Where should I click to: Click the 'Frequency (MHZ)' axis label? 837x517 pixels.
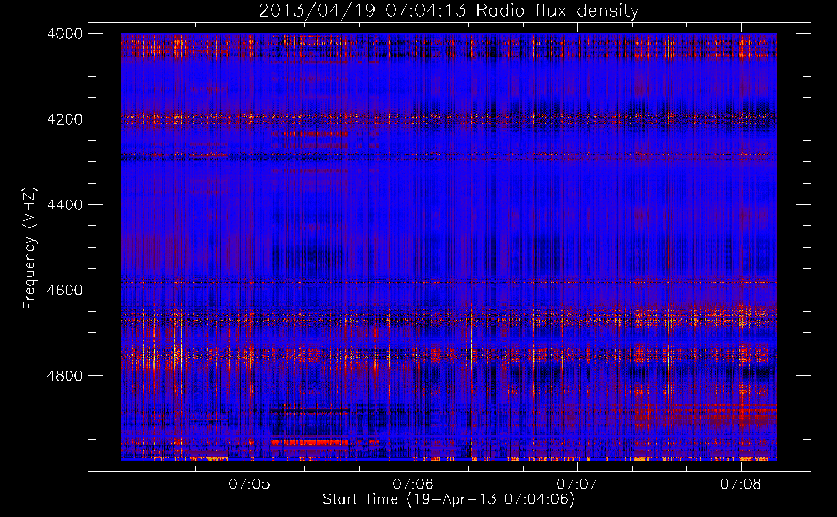click(29, 248)
